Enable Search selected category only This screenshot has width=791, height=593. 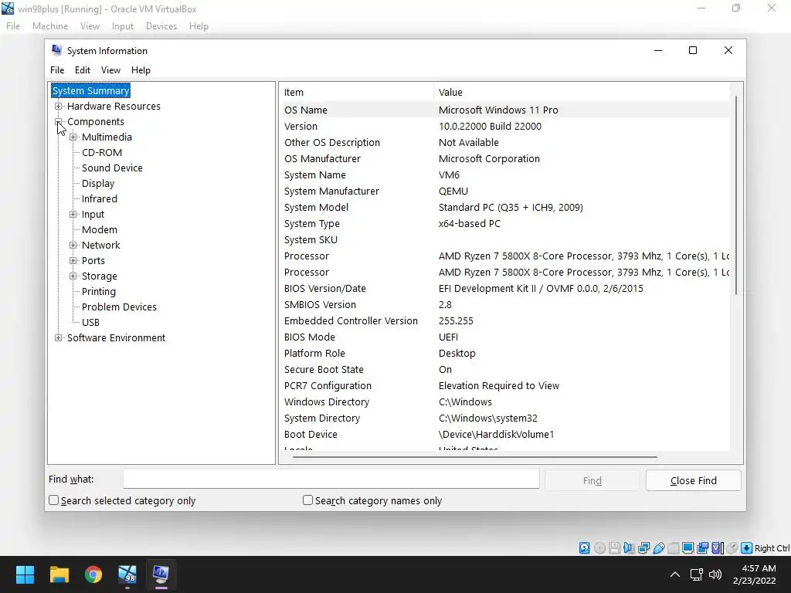(54, 500)
